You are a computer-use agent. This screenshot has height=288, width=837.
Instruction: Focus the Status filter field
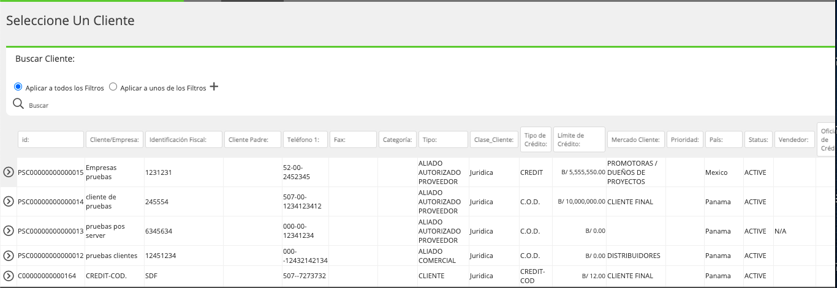759,139
